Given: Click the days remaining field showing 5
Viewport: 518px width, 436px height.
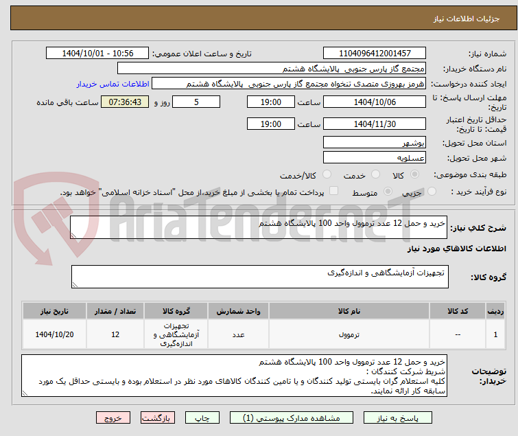Looking at the screenshot, I should (x=196, y=102).
